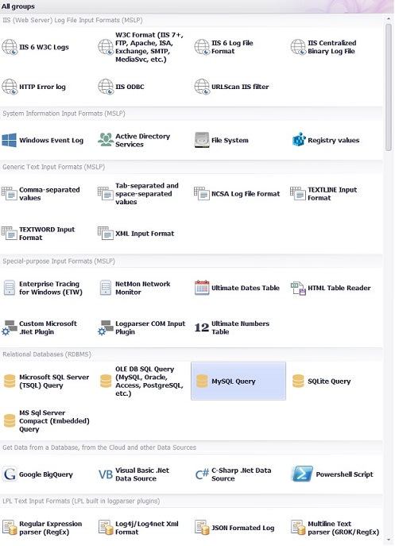Select the Windows Event Log icon
The image size is (395, 546).
9,141
